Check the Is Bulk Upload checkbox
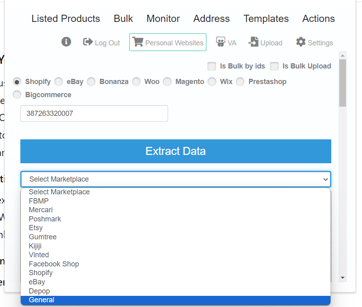The image size is (362, 307). 274,66
